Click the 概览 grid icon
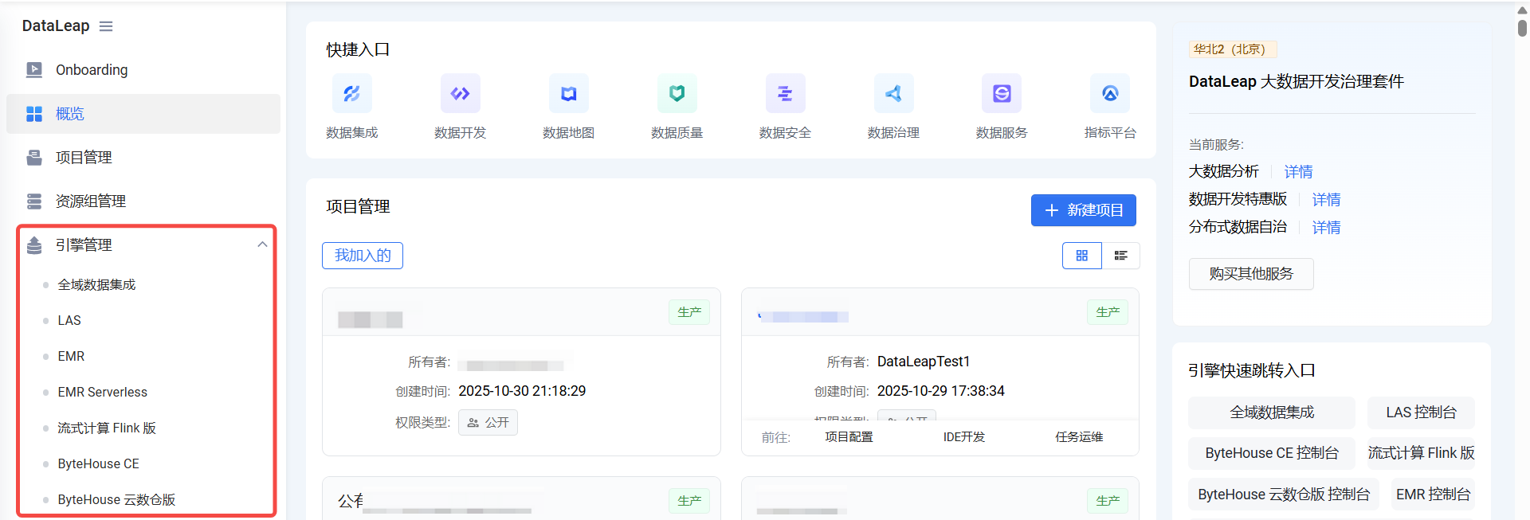 point(34,114)
